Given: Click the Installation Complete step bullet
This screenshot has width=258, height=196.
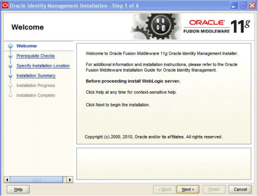Looking at the screenshot, I should (x=11, y=95).
